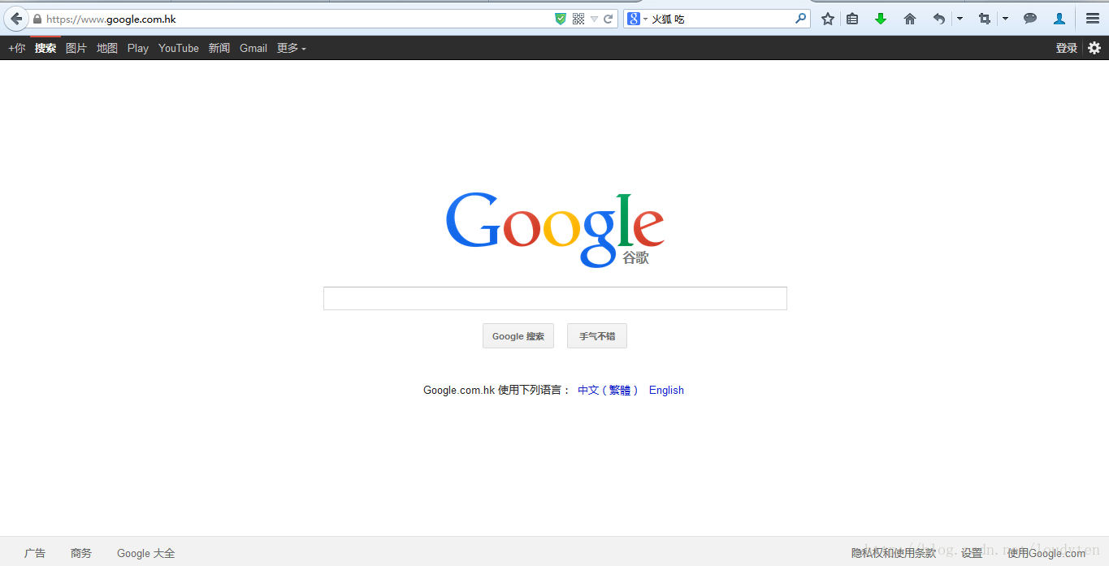
Task: Open the 设置 footer link
Action: tap(972, 553)
